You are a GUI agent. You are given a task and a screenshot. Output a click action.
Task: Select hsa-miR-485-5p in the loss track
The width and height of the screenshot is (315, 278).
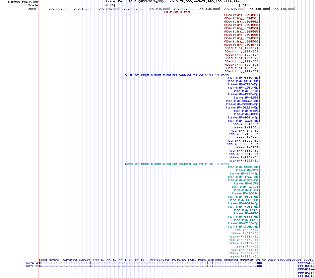tap(244, 250)
